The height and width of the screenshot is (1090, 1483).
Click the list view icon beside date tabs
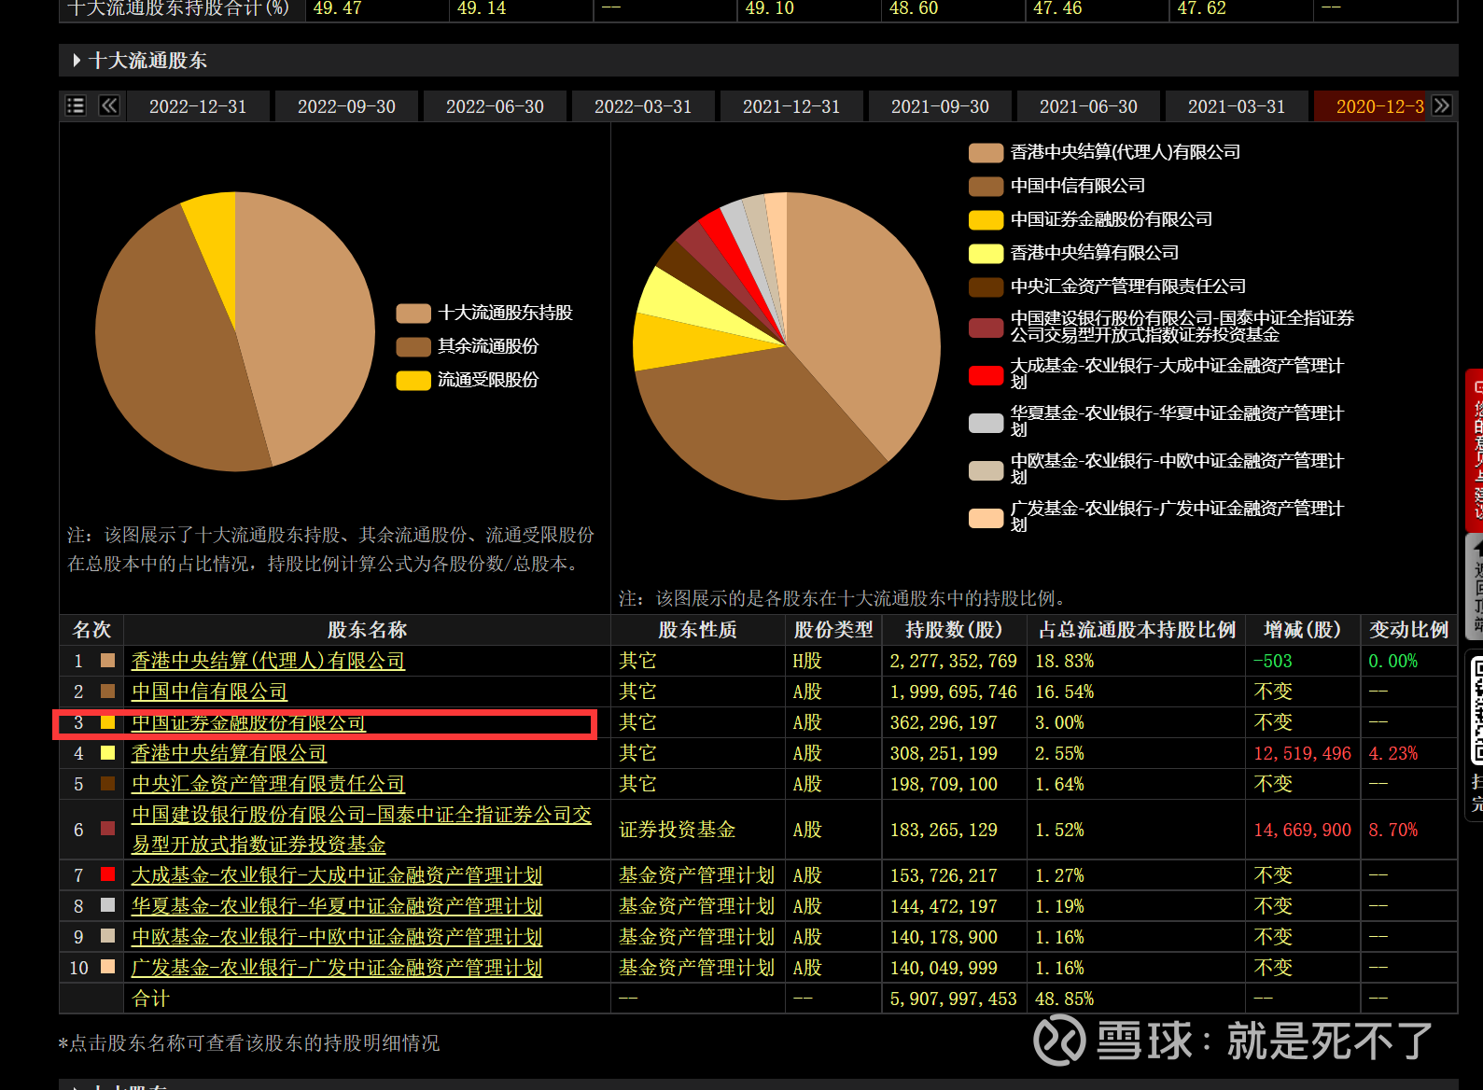(x=76, y=105)
